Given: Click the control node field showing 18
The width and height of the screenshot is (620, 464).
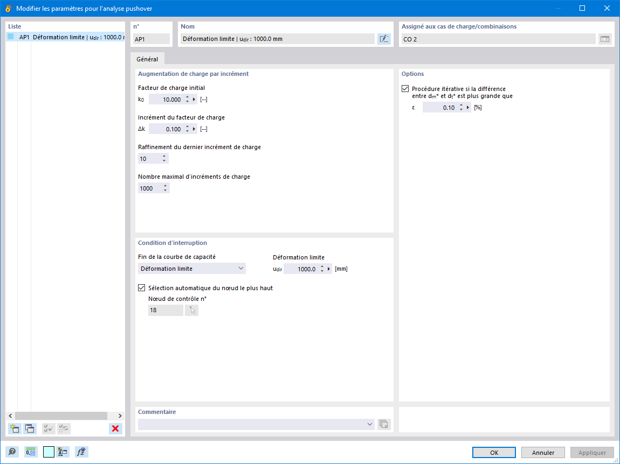Looking at the screenshot, I should pyautogui.click(x=166, y=310).
